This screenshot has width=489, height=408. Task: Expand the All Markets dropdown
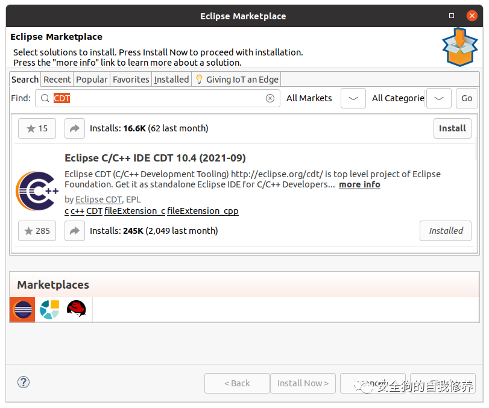point(353,98)
